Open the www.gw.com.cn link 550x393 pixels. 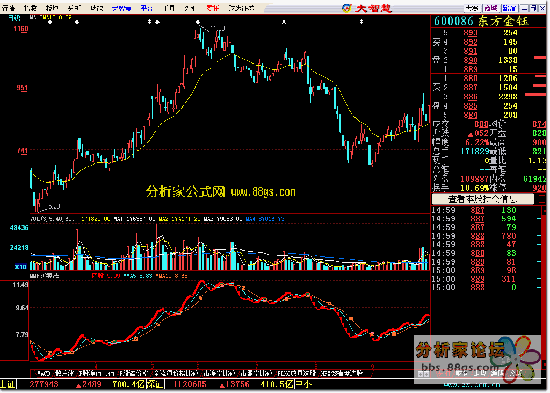click(472, 385)
